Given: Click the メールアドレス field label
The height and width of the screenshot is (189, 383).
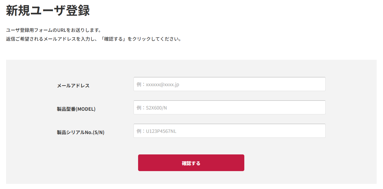Looking at the screenshot, I should coord(73,86).
